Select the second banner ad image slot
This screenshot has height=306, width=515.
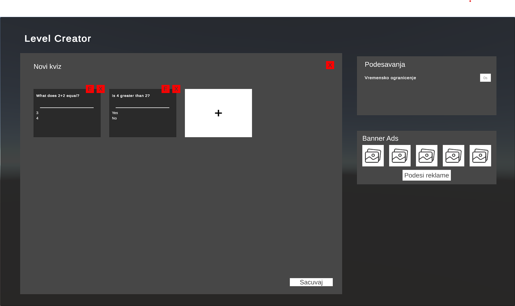400,156
